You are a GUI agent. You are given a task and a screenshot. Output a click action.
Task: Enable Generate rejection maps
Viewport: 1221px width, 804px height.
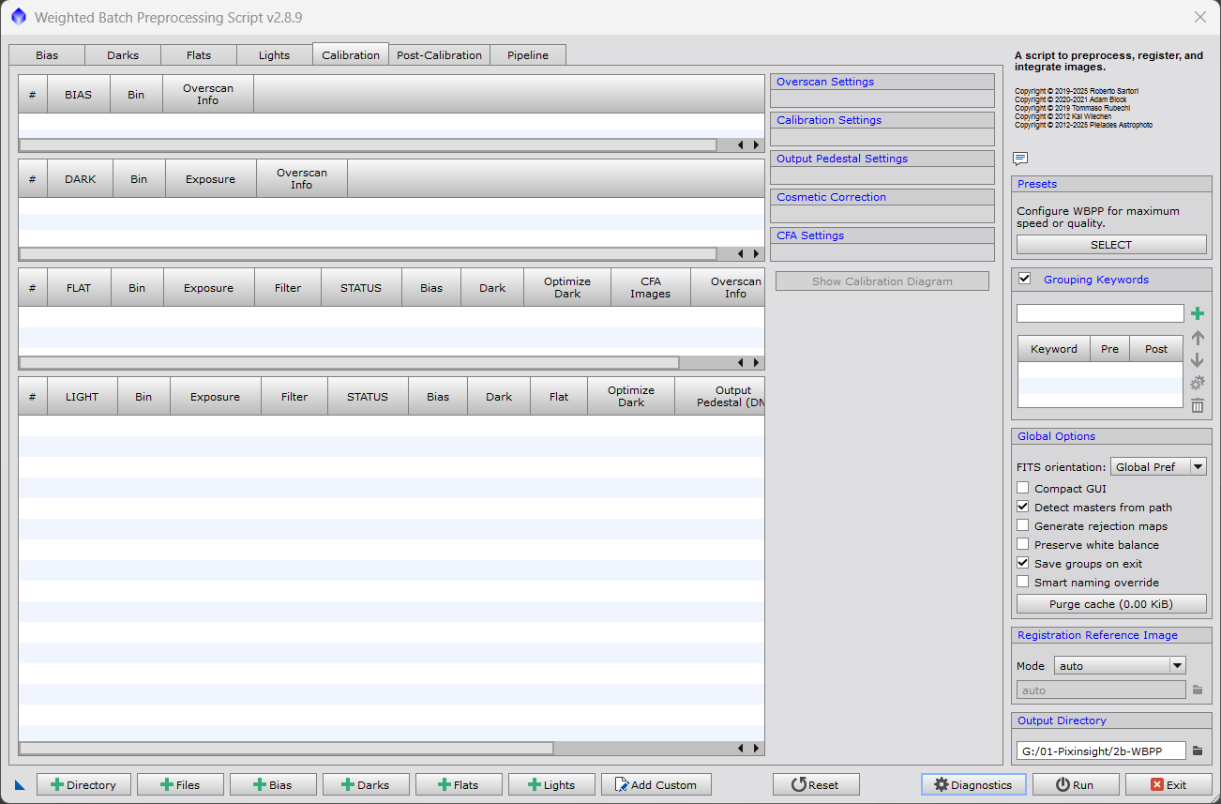(1023, 525)
